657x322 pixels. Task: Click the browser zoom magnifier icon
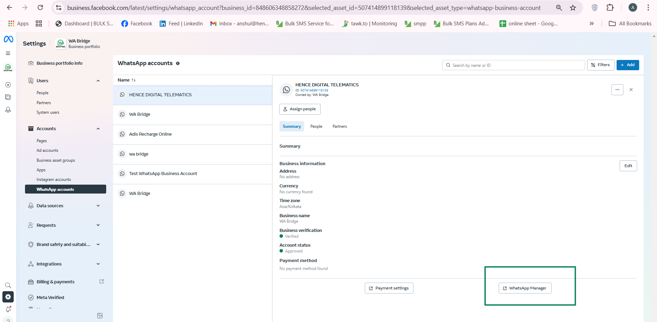coord(559,8)
